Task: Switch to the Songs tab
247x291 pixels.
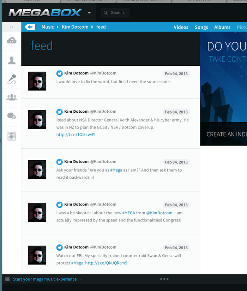Action: click(x=201, y=27)
